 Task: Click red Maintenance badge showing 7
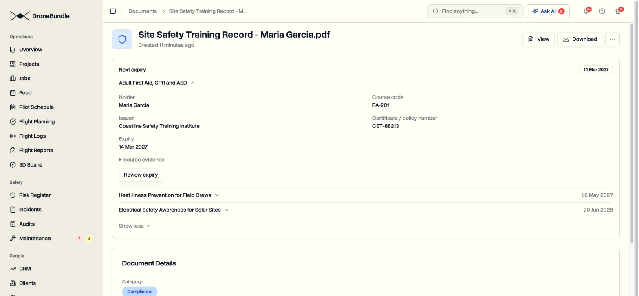79,239
